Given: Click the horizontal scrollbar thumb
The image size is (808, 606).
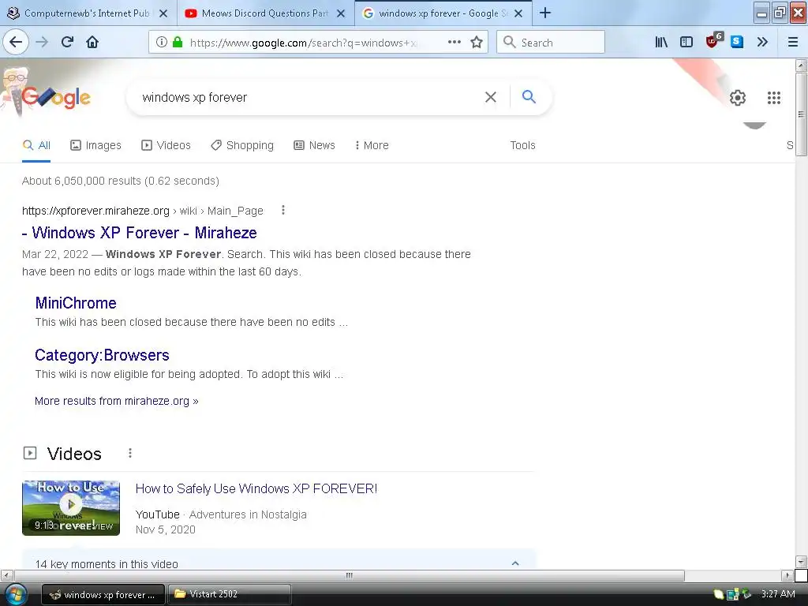Looking at the screenshot, I should point(350,575).
